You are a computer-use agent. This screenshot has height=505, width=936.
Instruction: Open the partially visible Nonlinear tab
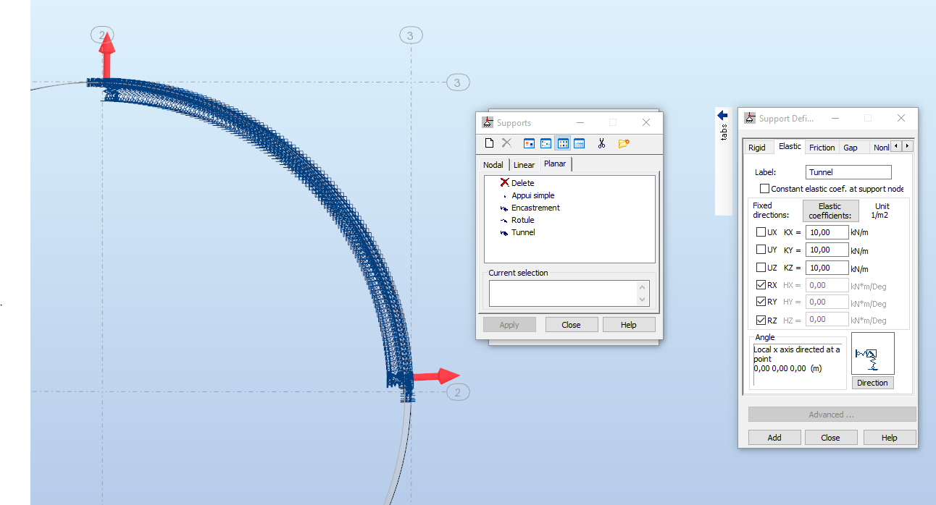(880, 148)
